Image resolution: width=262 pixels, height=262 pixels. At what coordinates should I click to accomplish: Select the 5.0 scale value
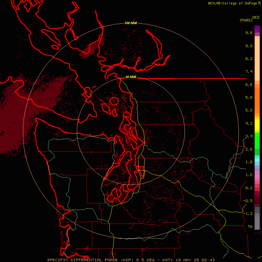[249, 110]
